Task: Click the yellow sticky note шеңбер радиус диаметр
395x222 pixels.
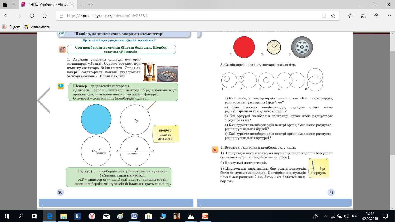Action: (165, 134)
